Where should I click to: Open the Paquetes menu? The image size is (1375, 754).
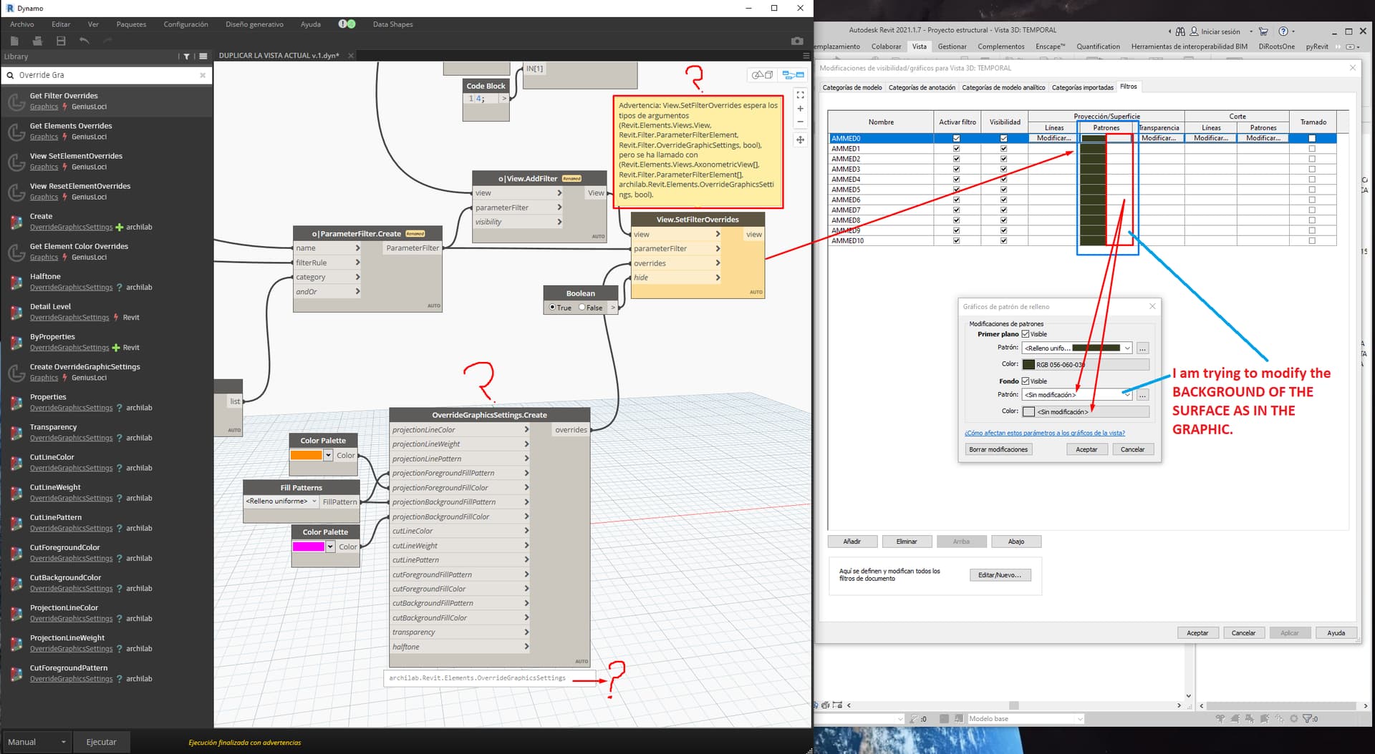coord(131,24)
